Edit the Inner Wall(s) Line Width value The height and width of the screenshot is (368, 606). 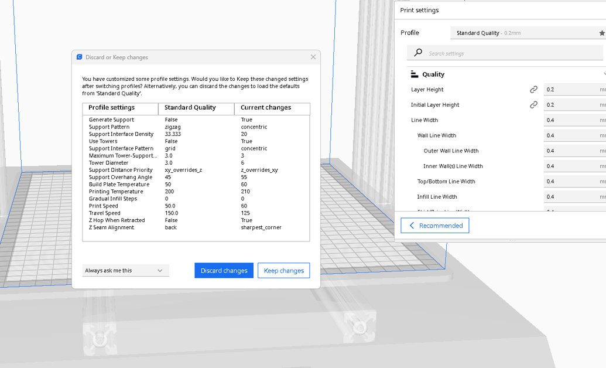coord(575,166)
